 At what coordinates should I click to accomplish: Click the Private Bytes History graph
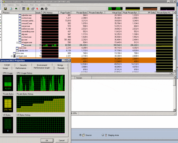pos(41,104)
